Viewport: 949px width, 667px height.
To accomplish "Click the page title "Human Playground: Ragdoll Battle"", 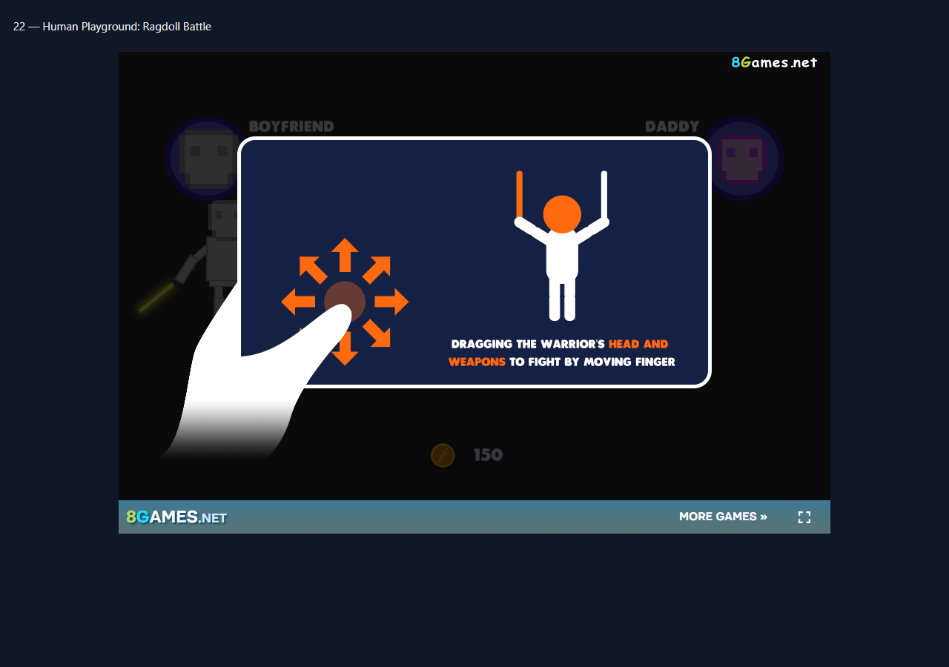I will click(127, 27).
